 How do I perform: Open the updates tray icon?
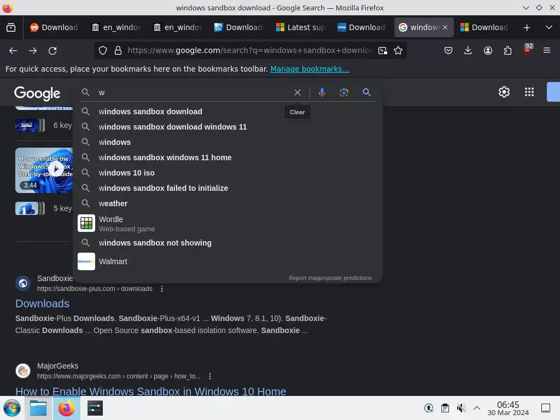[x=429, y=408]
